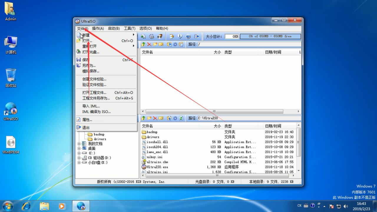Click the volume speaker tray icon
The width and height of the screenshot is (377, 212).
[x=345, y=206]
